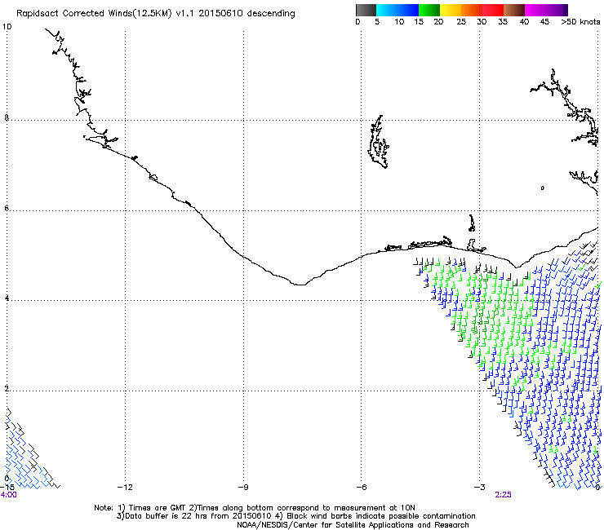The image size is (604, 530).
Task: Click the '>50 knots' legend label
Action: pos(580,22)
